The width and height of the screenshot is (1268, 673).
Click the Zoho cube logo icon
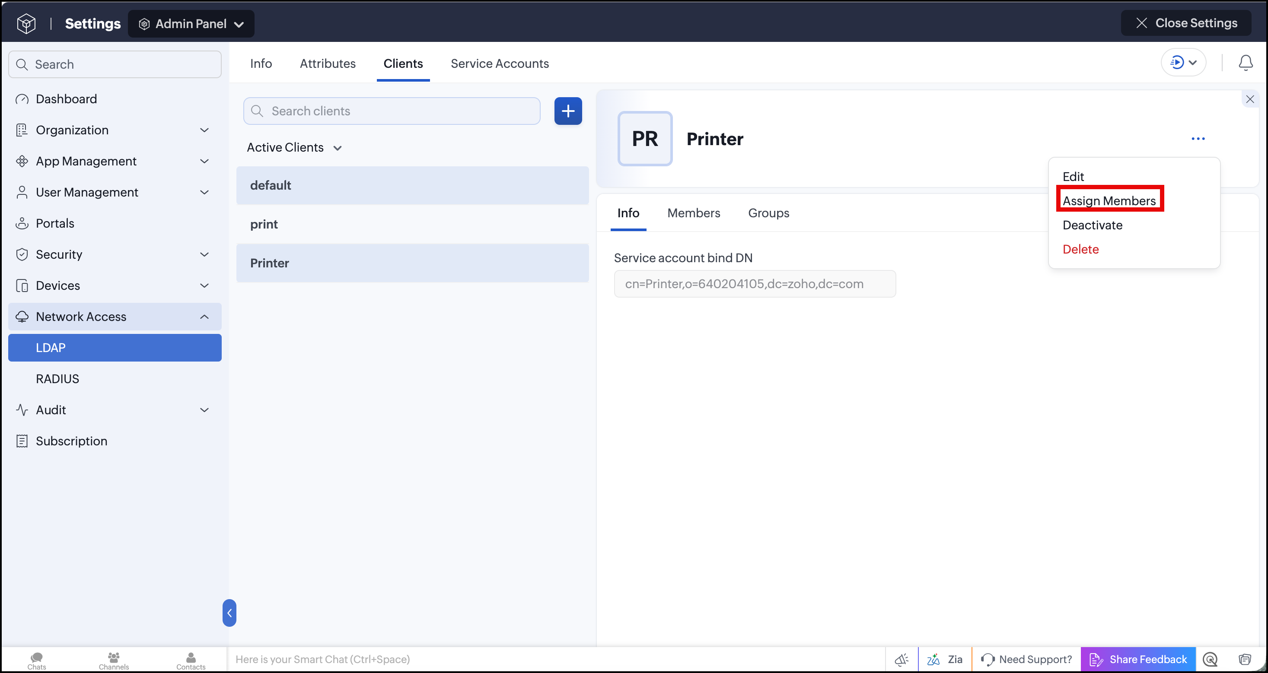[26, 23]
